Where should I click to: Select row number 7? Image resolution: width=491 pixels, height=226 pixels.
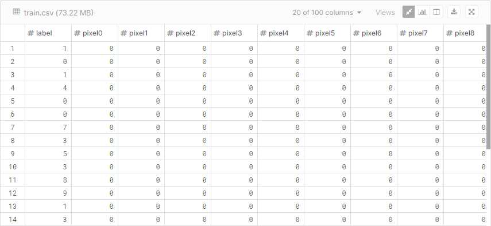[13, 128]
